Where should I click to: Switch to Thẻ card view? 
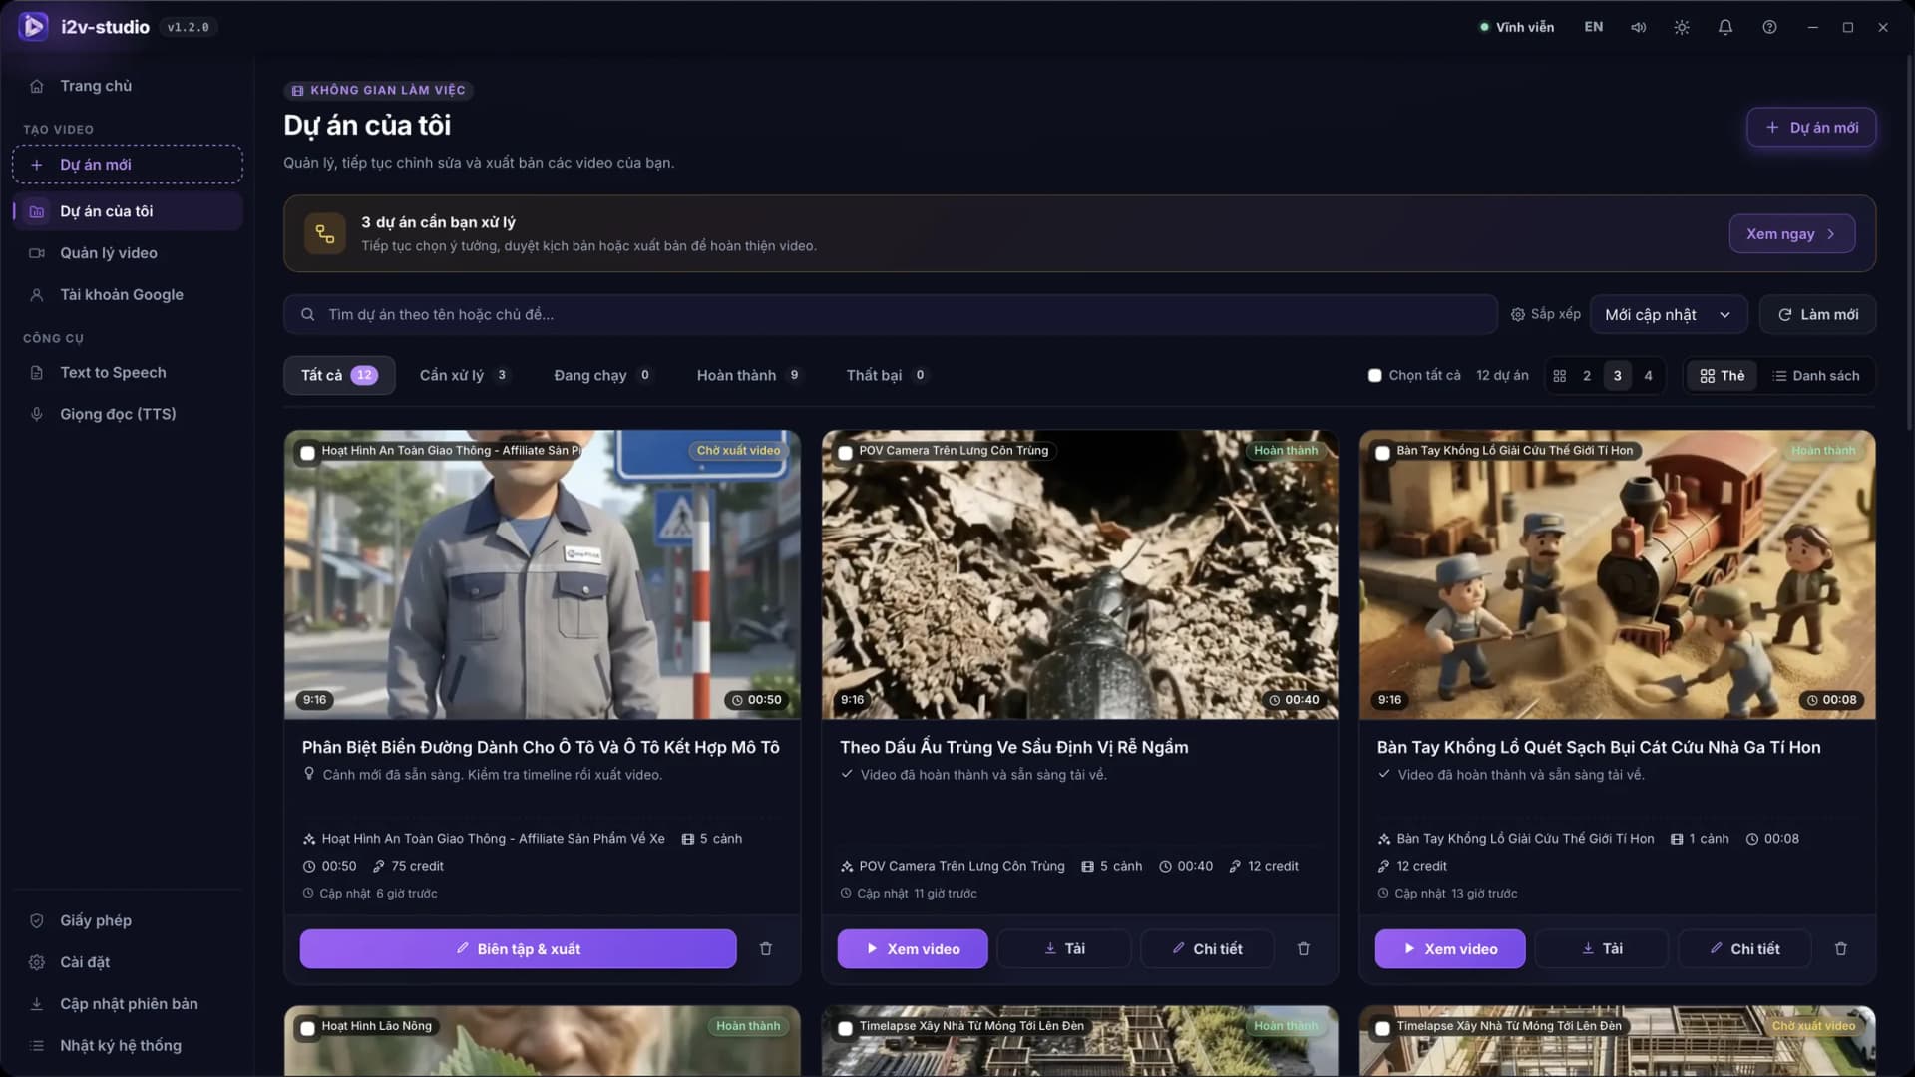pos(1723,376)
